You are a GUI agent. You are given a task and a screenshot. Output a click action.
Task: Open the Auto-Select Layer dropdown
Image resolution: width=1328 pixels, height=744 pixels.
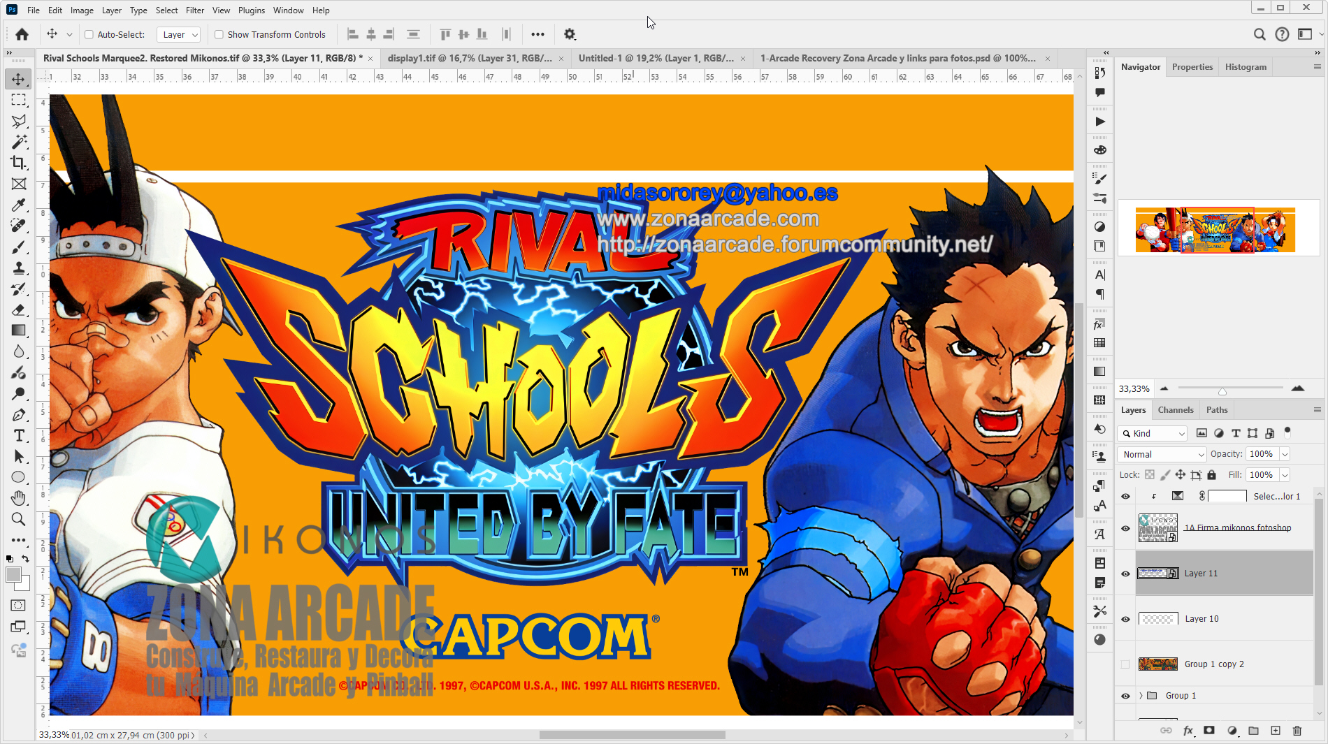click(x=179, y=34)
